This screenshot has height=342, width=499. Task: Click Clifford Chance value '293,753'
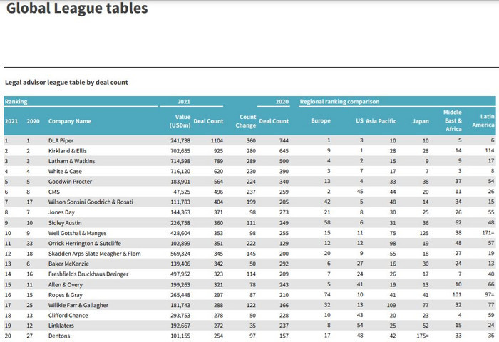point(180,315)
